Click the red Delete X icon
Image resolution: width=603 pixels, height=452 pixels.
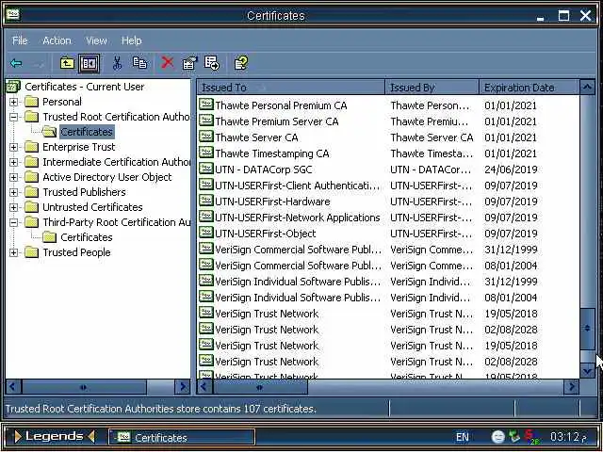[x=168, y=62]
